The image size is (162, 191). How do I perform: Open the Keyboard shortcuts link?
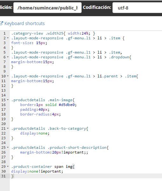click(x=24, y=23)
